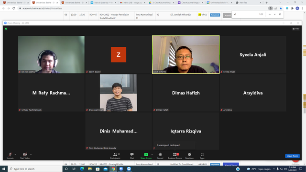Open a new Chrome tab with plus
This screenshot has width=306, height=172.
pyautogui.click(x=266, y=3)
